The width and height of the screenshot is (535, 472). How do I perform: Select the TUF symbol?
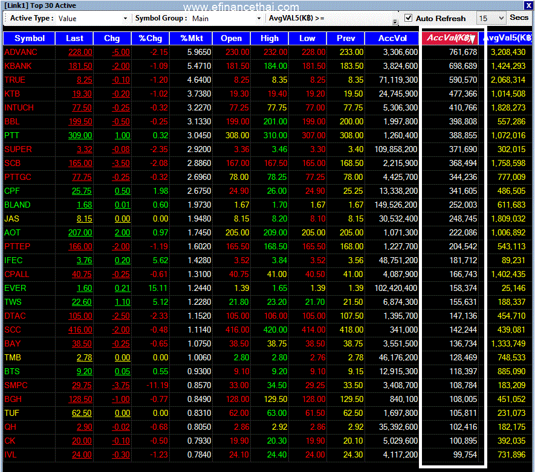pos(11,413)
